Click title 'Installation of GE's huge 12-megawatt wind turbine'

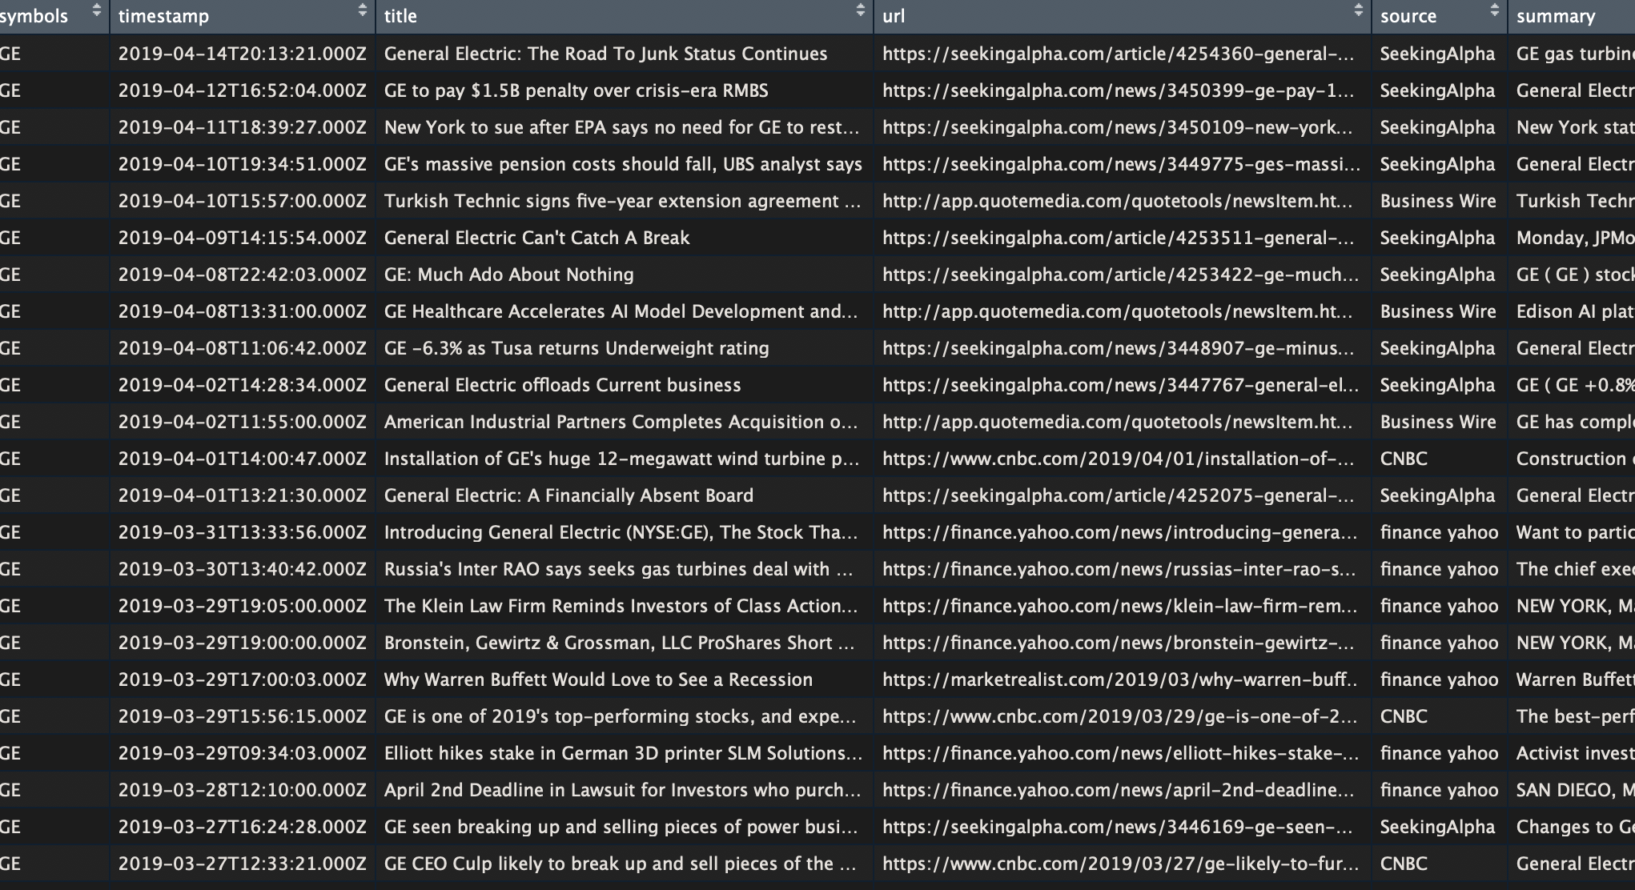pyautogui.click(x=621, y=459)
